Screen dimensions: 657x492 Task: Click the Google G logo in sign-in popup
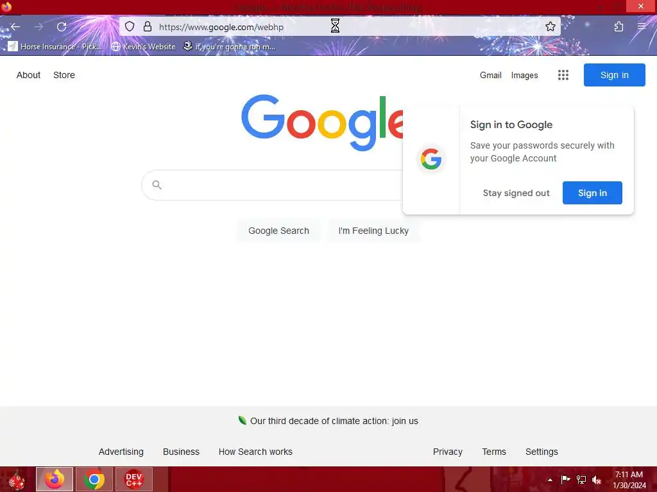pyautogui.click(x=431, y=160)
